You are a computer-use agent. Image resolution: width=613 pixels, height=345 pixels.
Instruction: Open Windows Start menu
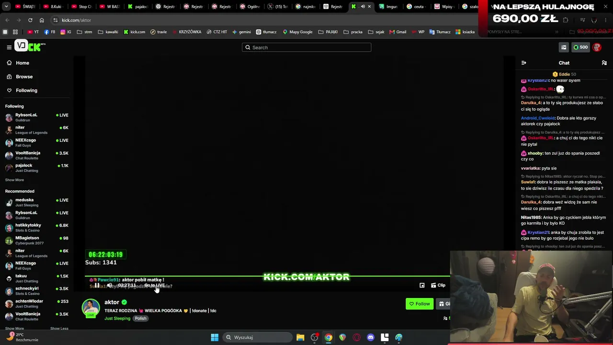215,337
